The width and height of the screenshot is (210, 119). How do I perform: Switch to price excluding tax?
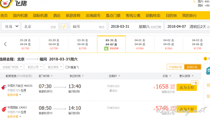pyautogui.click(x=175, y=67)
